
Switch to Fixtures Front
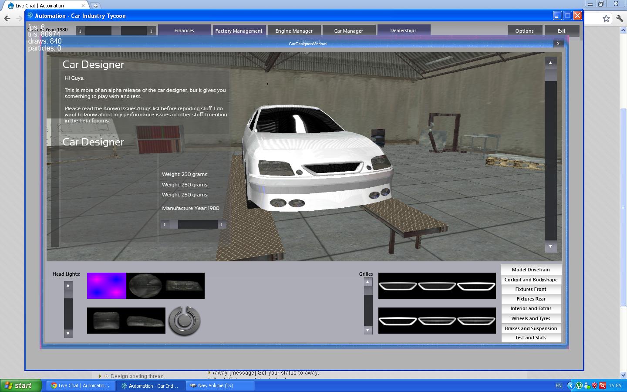tap(531, 289)
